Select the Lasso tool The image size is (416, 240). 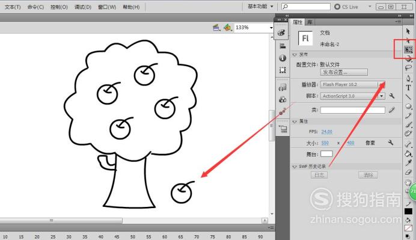click(x=408, y=68)
